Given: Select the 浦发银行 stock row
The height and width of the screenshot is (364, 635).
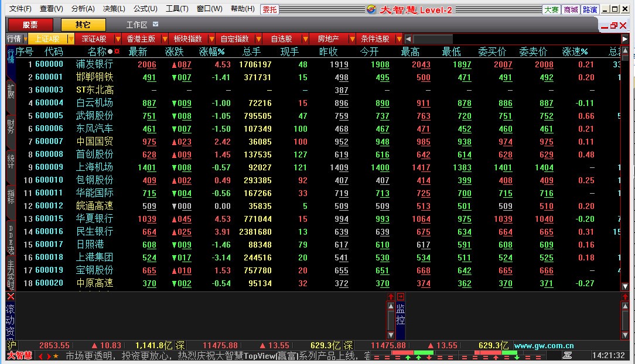Looking at the screenshot, I should 94,64.
